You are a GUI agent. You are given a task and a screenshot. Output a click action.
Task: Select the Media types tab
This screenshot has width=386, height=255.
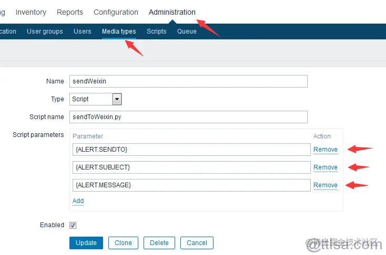tap(119, 31)
